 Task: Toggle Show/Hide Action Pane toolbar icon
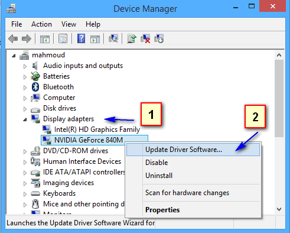(95, 38)
